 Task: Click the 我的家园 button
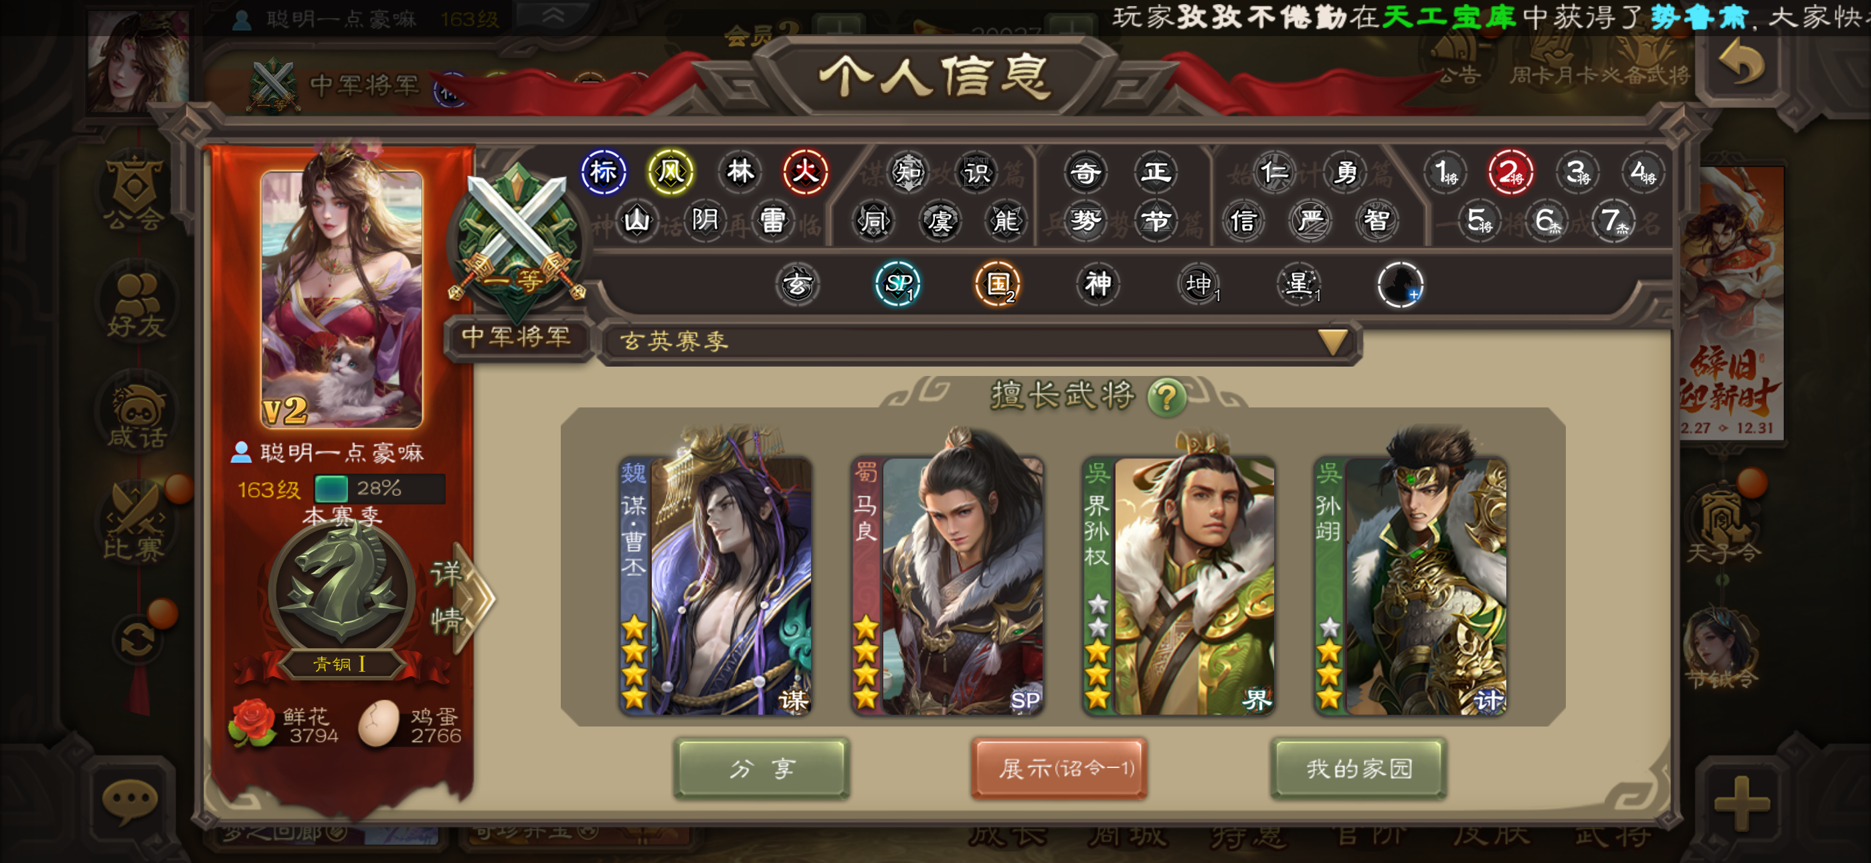coord(1359,769)
